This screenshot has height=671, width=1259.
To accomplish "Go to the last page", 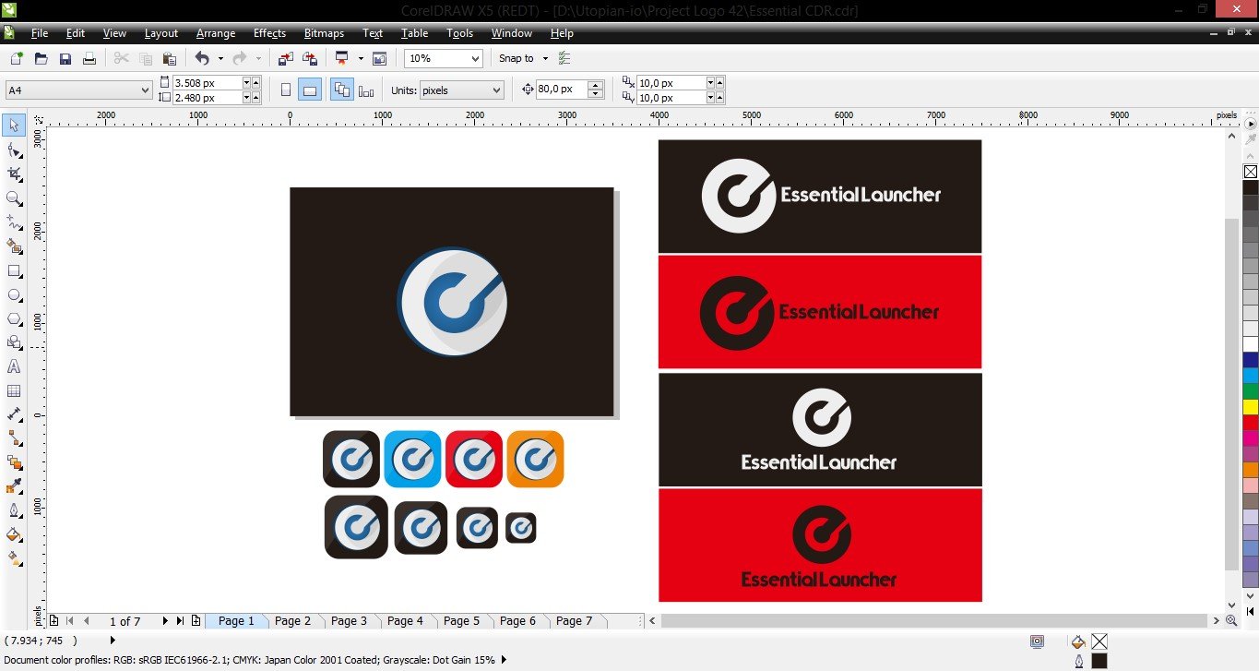I will tap(180, 621).
